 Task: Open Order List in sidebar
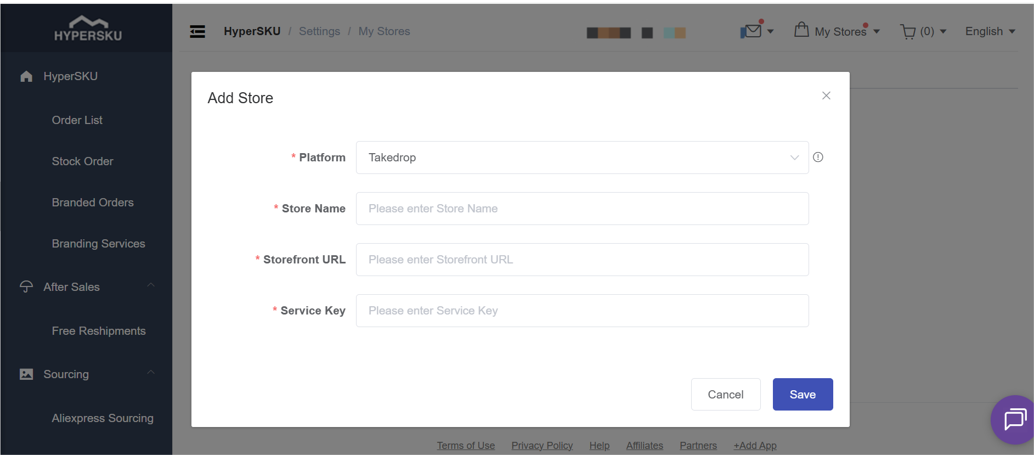click(77, 120)
